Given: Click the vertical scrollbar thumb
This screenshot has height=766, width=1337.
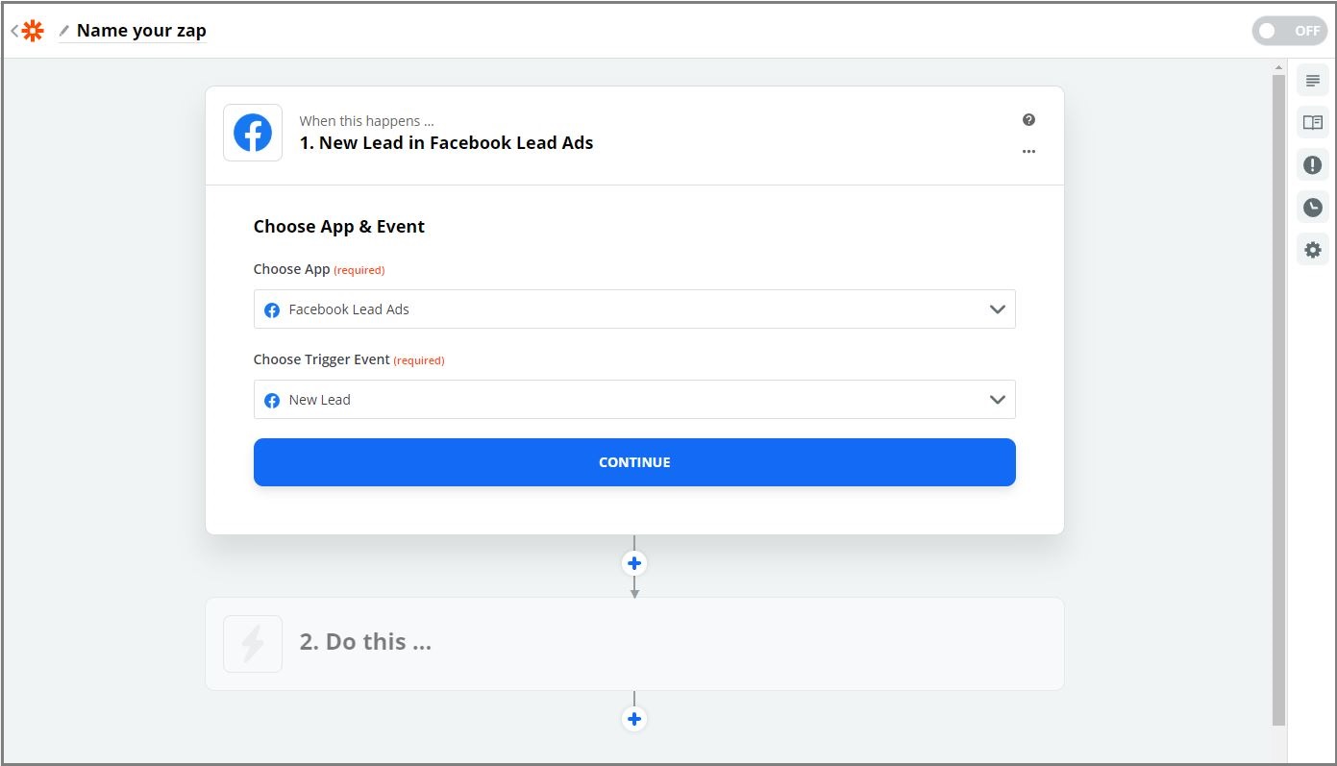Looking at the screenshot, I should click(x=1278, y=399).
